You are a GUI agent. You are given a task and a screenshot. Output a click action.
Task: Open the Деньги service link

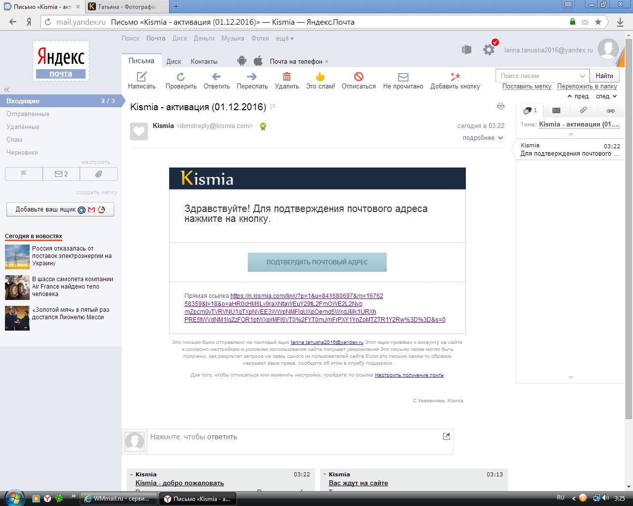point(204,39)
